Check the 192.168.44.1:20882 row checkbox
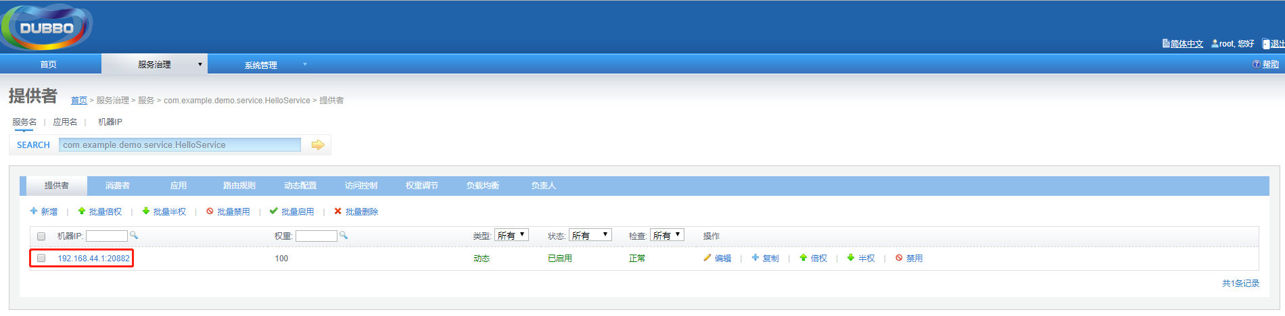1285x316 pixels. (41, 258)
